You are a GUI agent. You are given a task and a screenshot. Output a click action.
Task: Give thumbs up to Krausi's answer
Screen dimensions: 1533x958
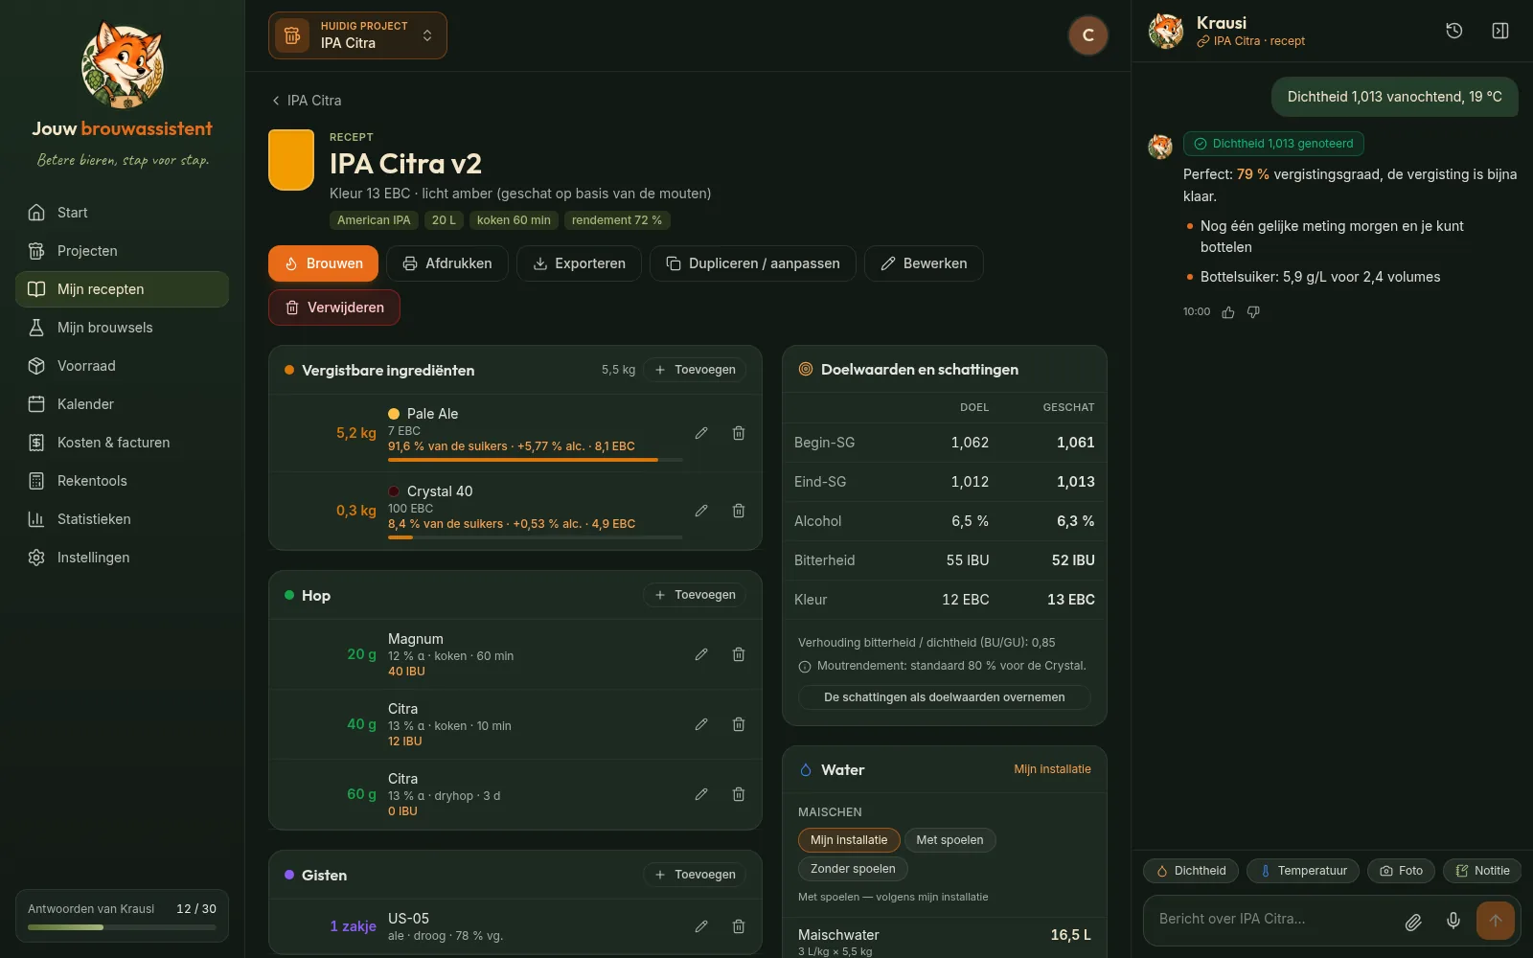click(x=1228, y=312)
